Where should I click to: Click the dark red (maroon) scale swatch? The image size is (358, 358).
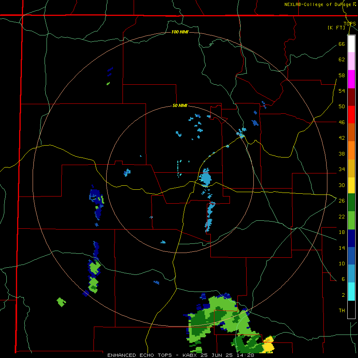pos(351,97)
